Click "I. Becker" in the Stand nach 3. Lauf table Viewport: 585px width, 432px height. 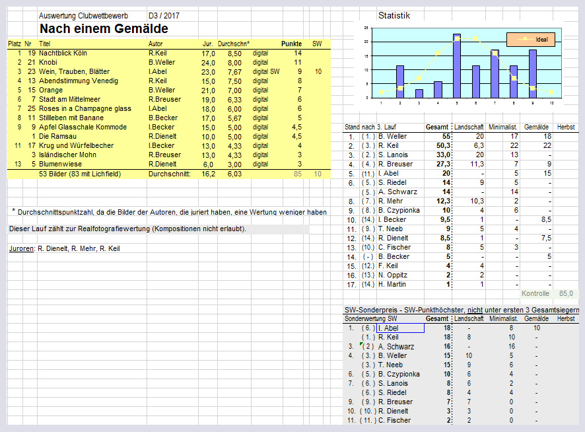[x=392, y=219]
